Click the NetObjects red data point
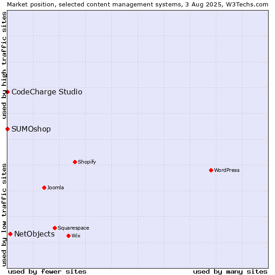 click(x=11, y=234)
